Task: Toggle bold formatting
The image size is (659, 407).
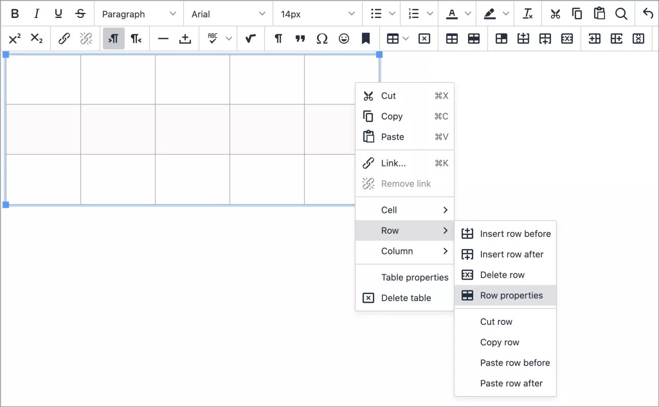Action: click(x=14, y=14)
